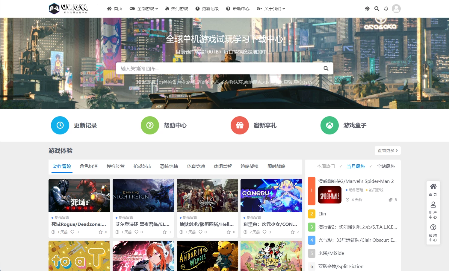Open 双影奇境/Split Fiction ranking entry
Image resolution: width=449 pixels, height=271 pixels.
(341, 266)
